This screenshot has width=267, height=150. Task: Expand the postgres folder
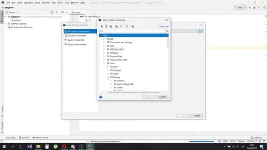pyautogui.click(x=107, y=70)
